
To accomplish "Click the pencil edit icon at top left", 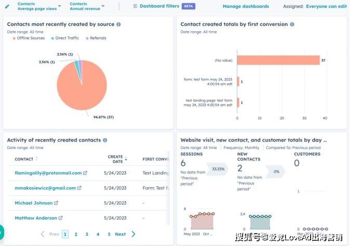I will [7, 6].
